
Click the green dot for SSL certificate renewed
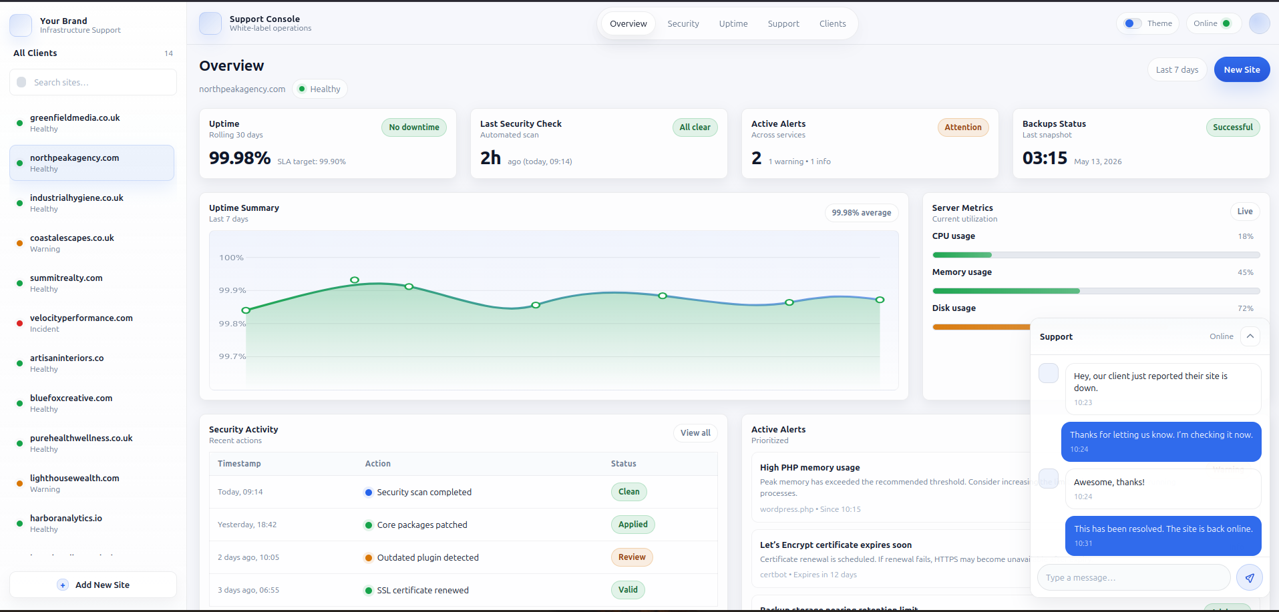coord(368,591)
